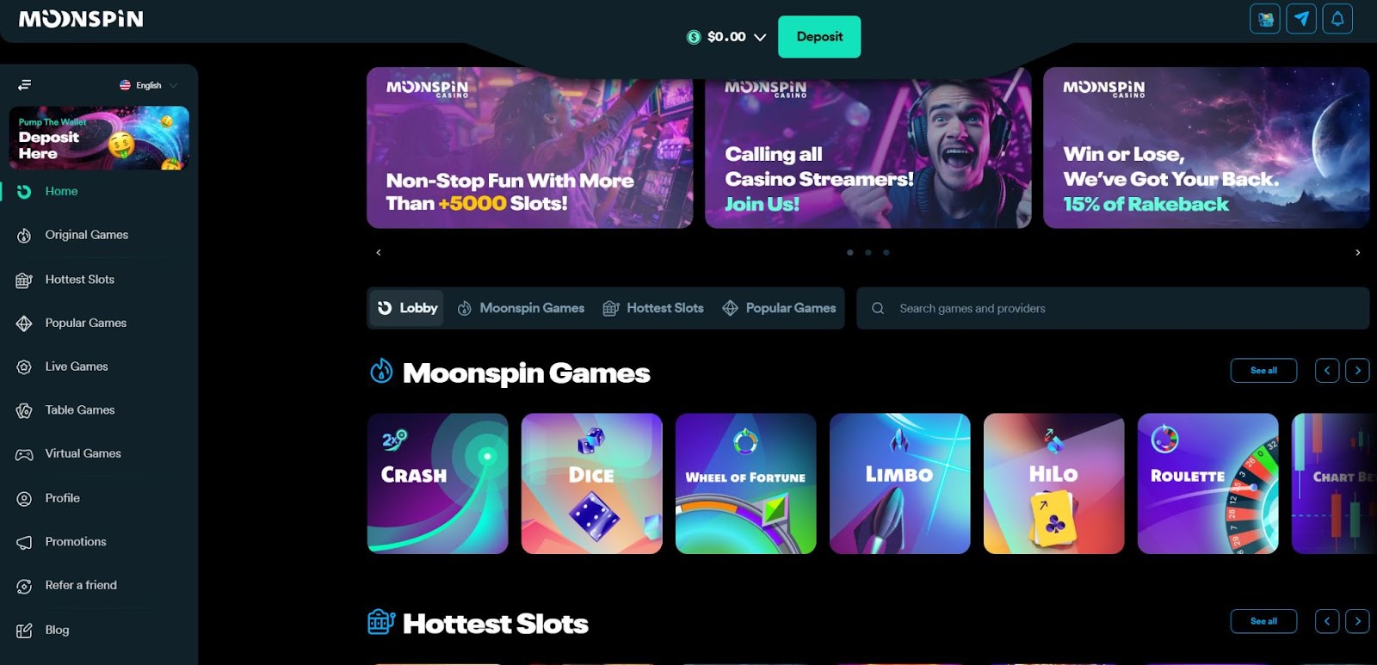
Task: Collapse the sidebar using the menu icon
Action: coord(25,84)
